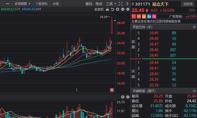Open the 工具 dropdown menu
The height and width of the screenshot is (118, 197).
(x=111, y=4)
